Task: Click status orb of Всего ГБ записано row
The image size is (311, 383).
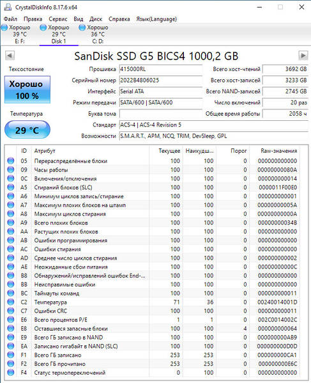Action: click(11, 355)
